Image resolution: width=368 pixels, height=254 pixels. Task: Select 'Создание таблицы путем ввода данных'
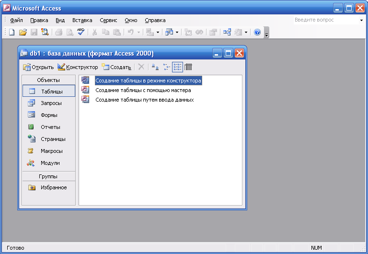tap(145, 100)
